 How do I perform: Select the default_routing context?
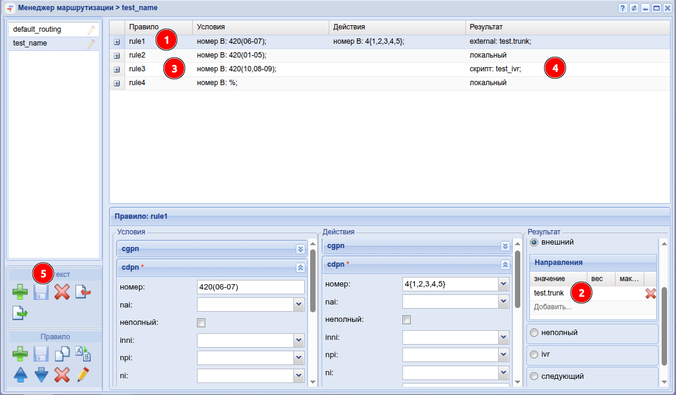point(37,29)
